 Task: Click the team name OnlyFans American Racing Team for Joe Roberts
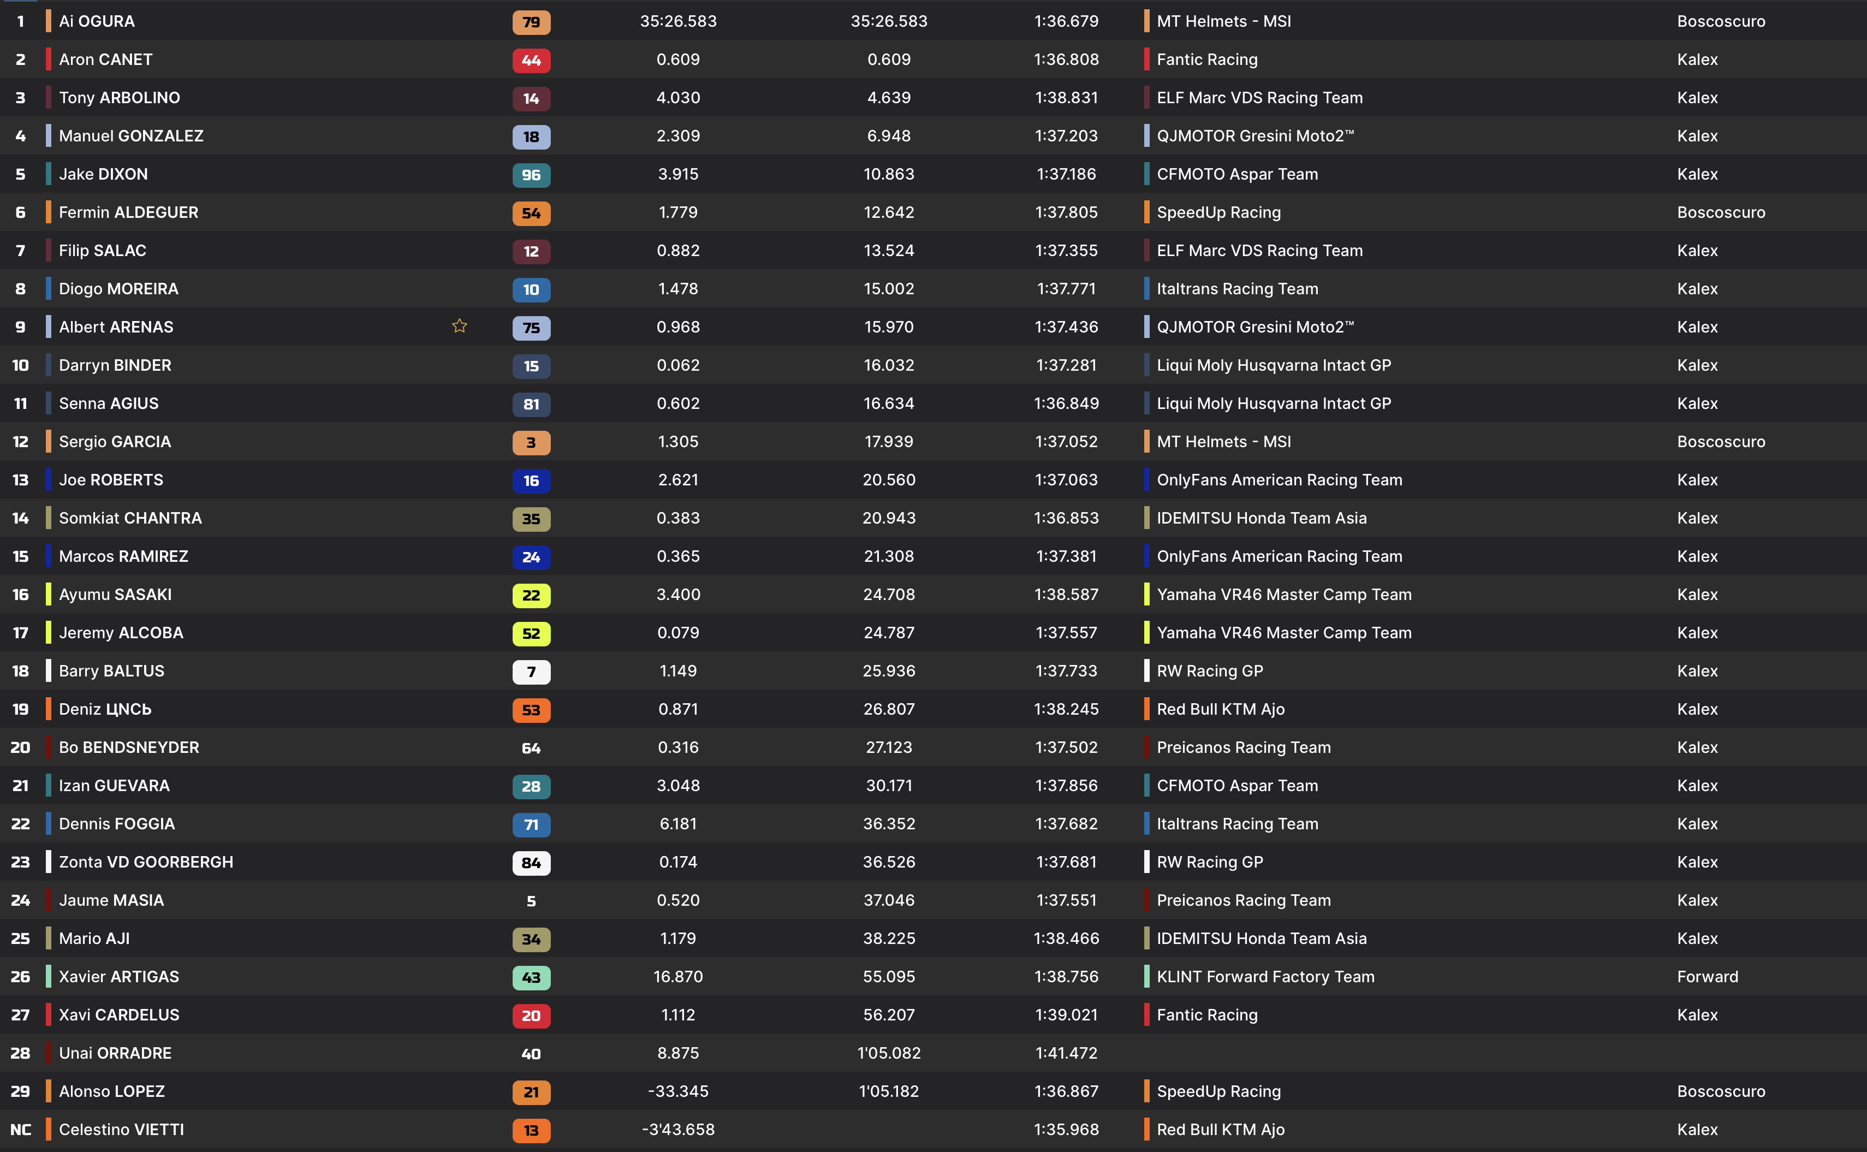(x=1279, y=480)
